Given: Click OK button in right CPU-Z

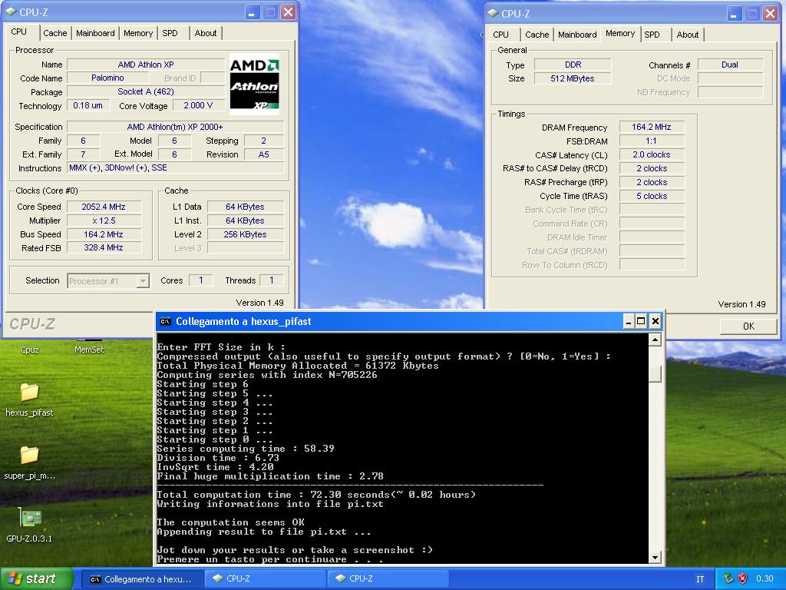Looking at the screenshot, I should pos(748,326).
